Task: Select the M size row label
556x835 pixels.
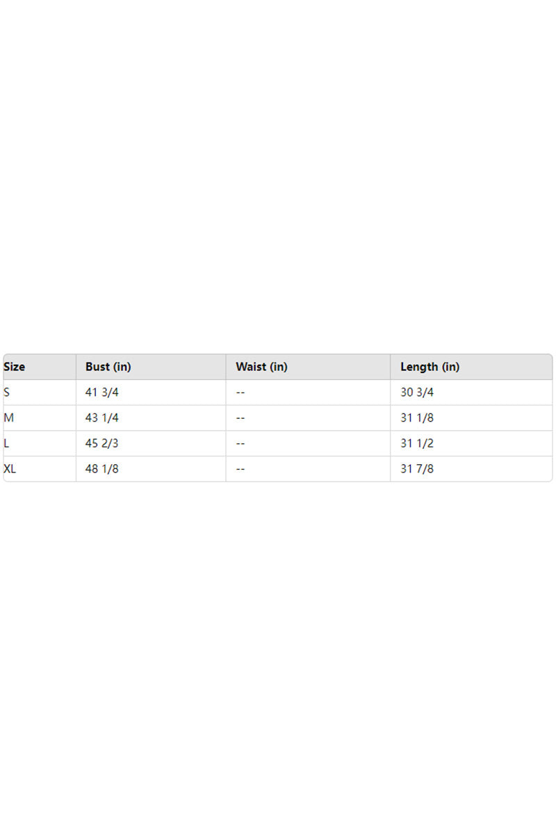Action: 9,418
